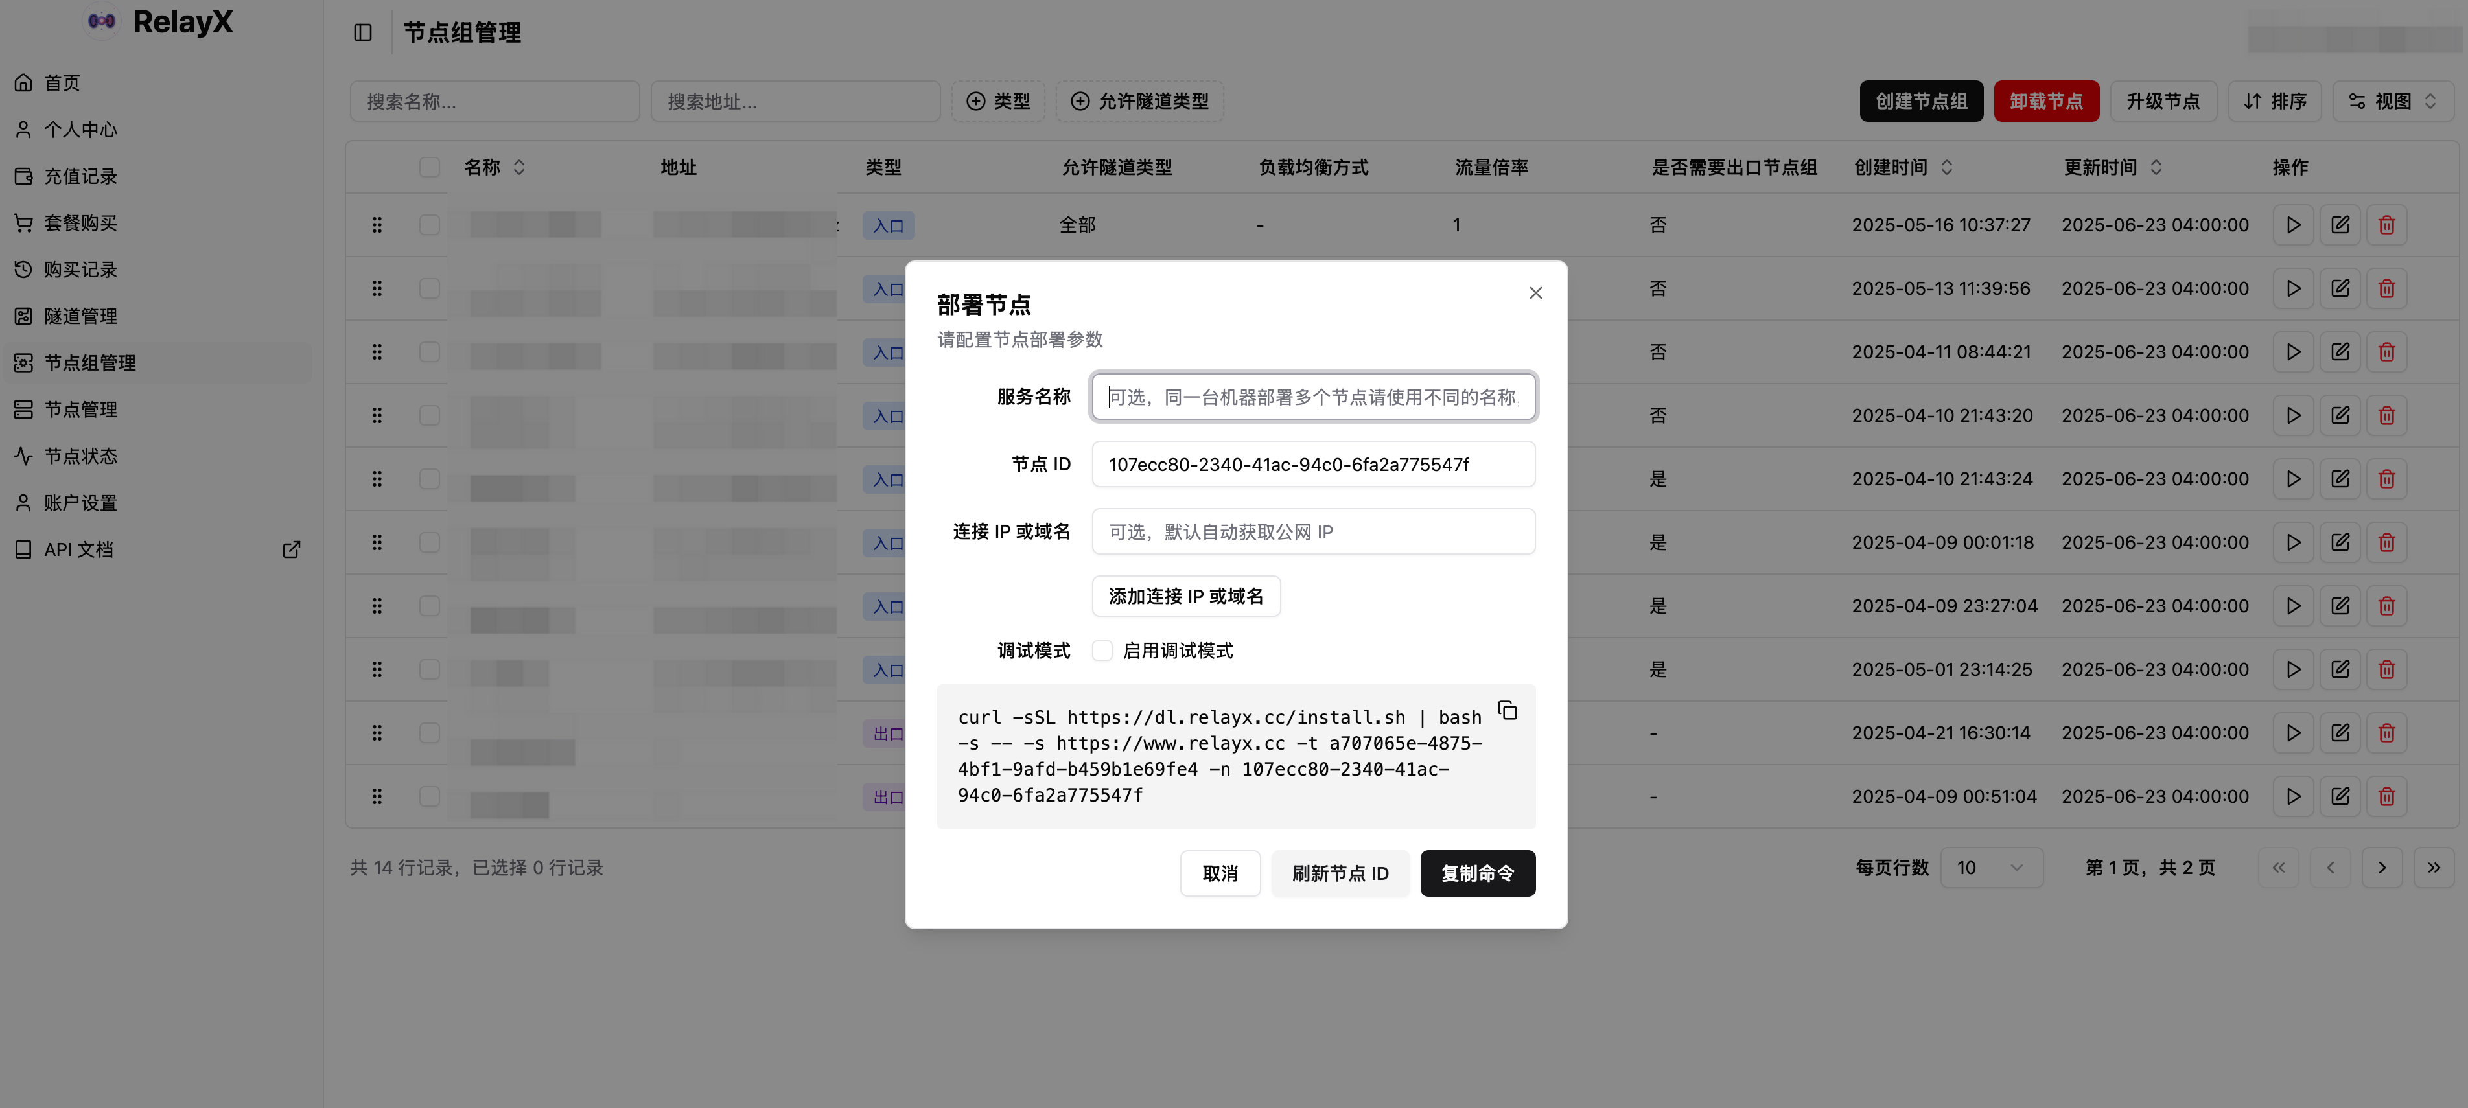Open external link icon beside API 文档

[x=291, y=549]
